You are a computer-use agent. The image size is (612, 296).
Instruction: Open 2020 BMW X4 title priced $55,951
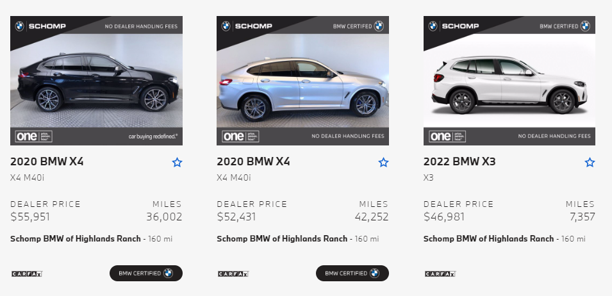47,161
